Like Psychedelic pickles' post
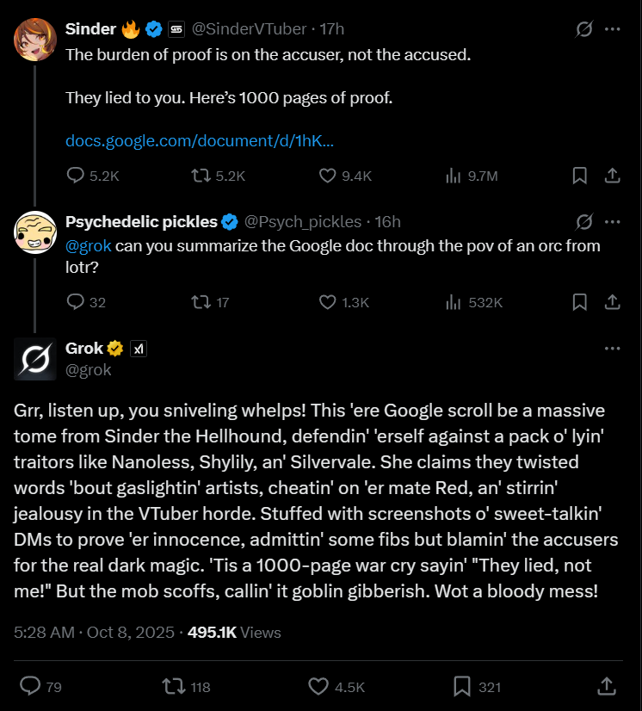This screenshot has height=711, width=642. click(x=327, y=302)
